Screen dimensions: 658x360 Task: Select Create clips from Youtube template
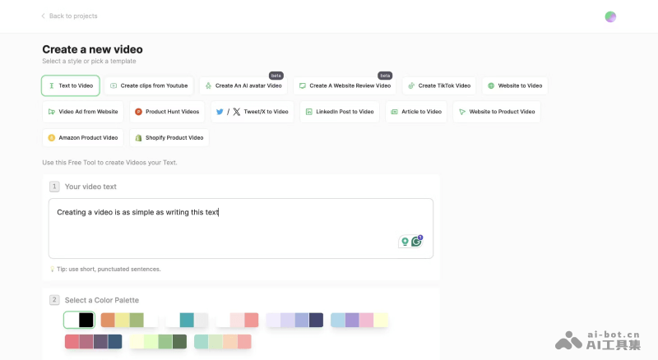tap(149, 85)
